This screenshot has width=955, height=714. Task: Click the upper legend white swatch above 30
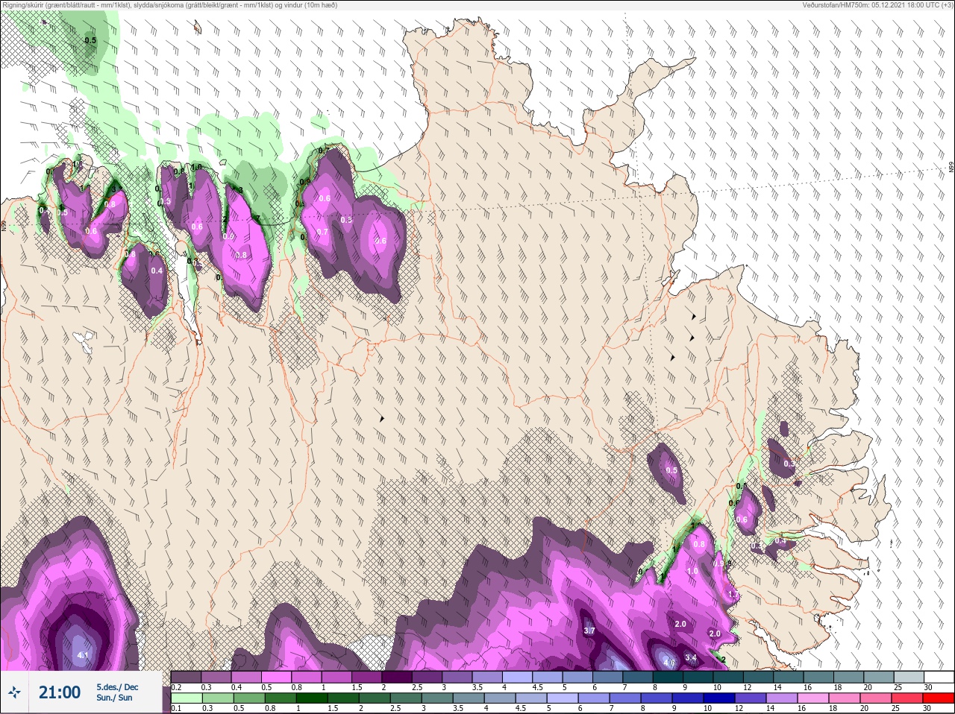coord(939,677)
